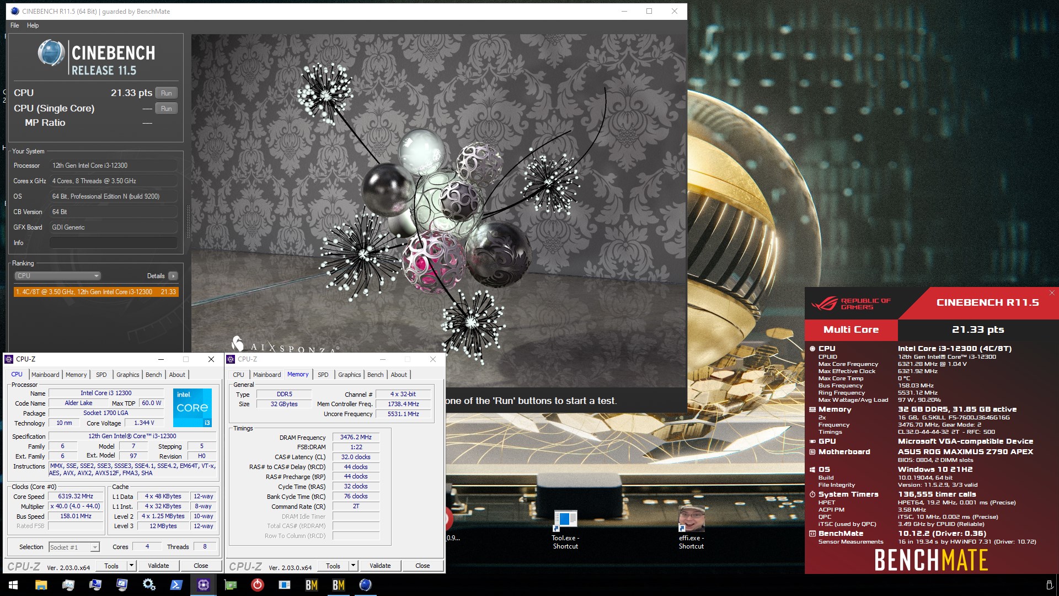Image resolution: width=1059 pixels, height=596 pixels.
Task: Launch PowerShell from the taskbar
Action: click(176, 585)
